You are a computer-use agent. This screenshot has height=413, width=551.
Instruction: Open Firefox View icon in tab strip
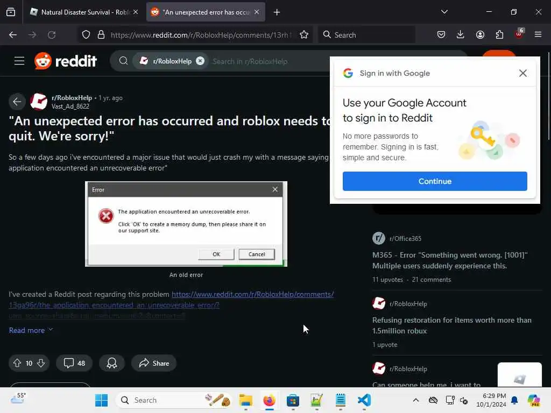point(11,12)
